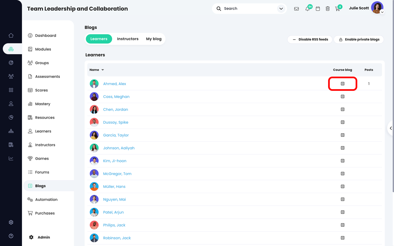Focus the Search input field

point(249,9)
